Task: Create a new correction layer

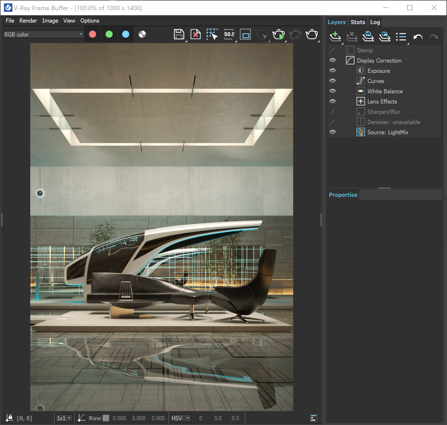Action: pos(335,37)
